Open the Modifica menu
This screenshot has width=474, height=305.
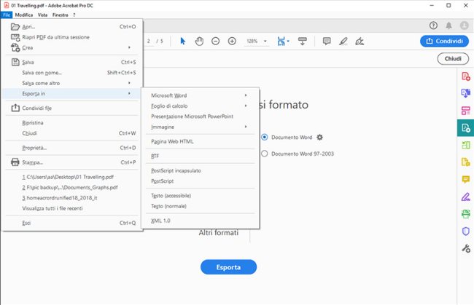pyautogui.click(x=24, y=15)
